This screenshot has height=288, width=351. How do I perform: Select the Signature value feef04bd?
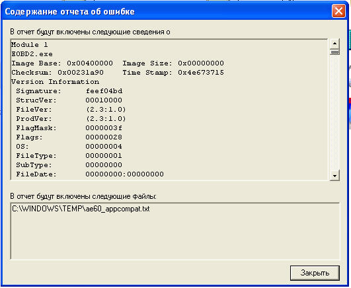coord(104,91)
